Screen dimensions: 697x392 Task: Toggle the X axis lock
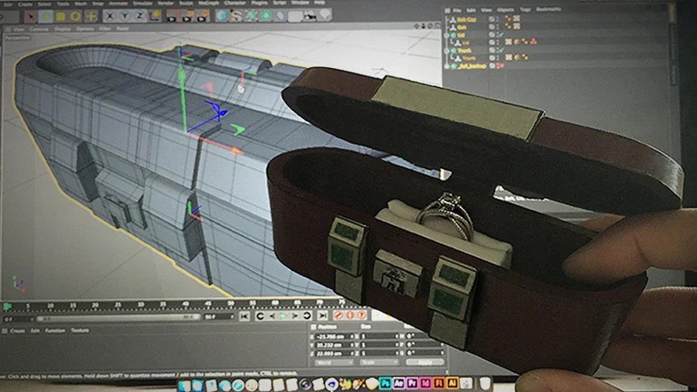click(110, 17)
